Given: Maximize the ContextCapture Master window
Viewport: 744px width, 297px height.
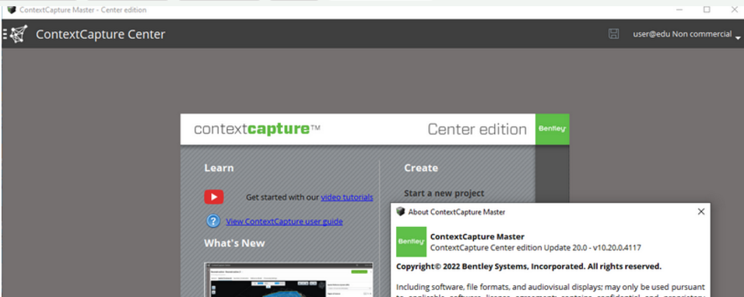Looking at the screenshot, I should pos(707,9).
